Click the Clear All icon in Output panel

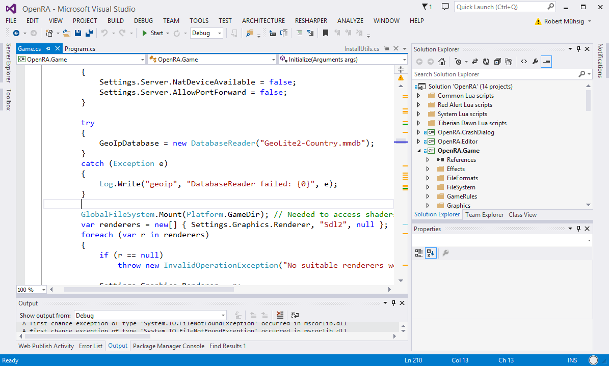click(280, 315)
